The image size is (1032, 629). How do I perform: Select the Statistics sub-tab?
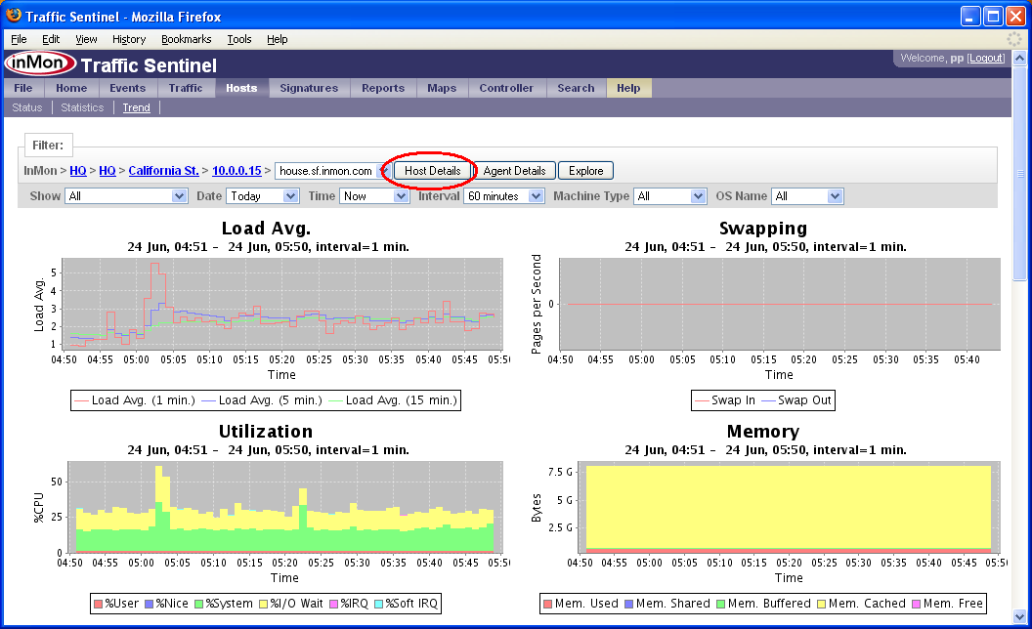click(x=82, y=107)
